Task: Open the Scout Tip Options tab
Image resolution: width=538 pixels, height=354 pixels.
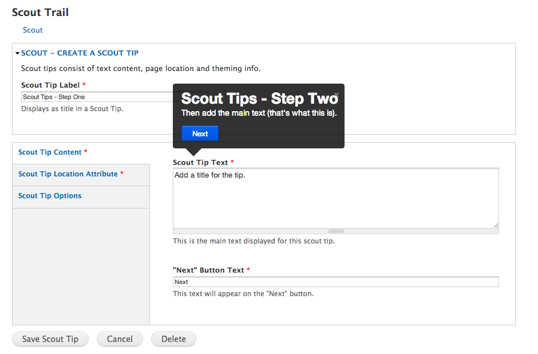Action: tap(50, 196)
